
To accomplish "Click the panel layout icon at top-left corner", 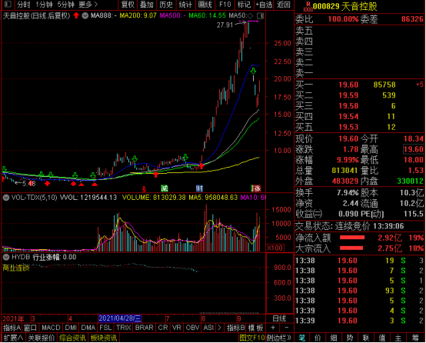I will (x=8, y=5).
